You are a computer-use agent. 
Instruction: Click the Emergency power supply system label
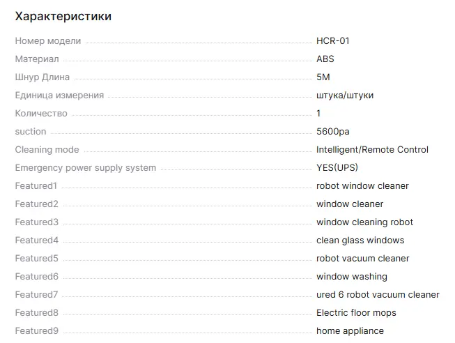point(86,168)
